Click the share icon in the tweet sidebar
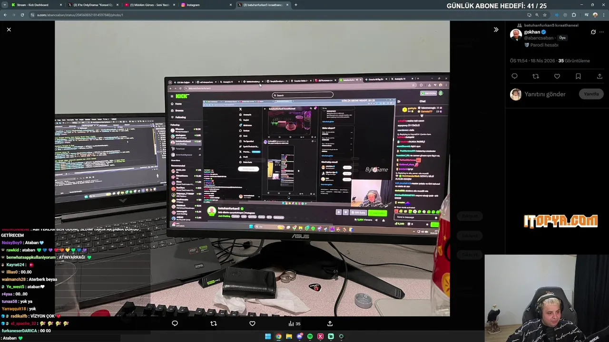 599,76
